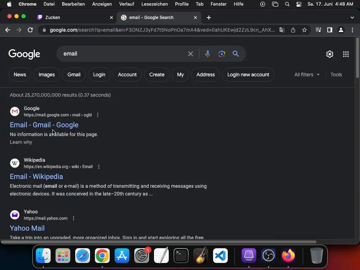
Task: Expand the All filters dropdown
Action: pyautogui.click(x=307, y=75)
